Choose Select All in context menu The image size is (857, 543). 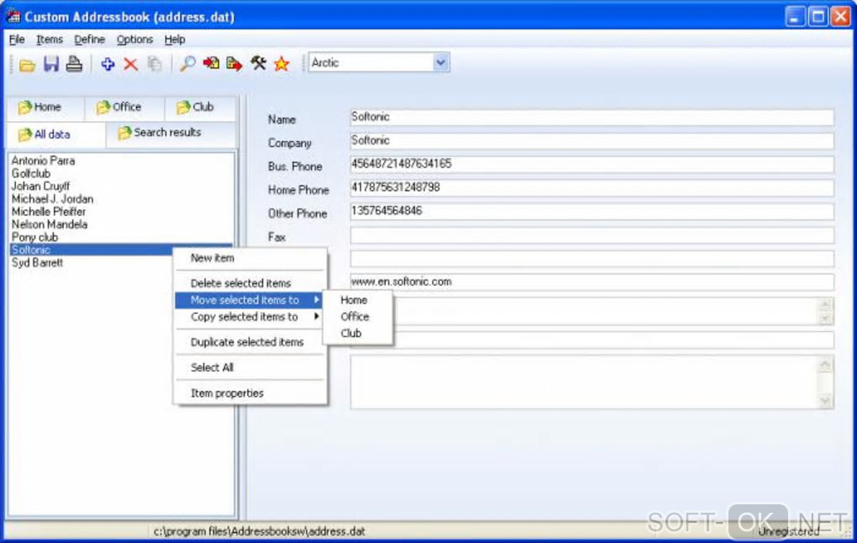pos(250,367)
